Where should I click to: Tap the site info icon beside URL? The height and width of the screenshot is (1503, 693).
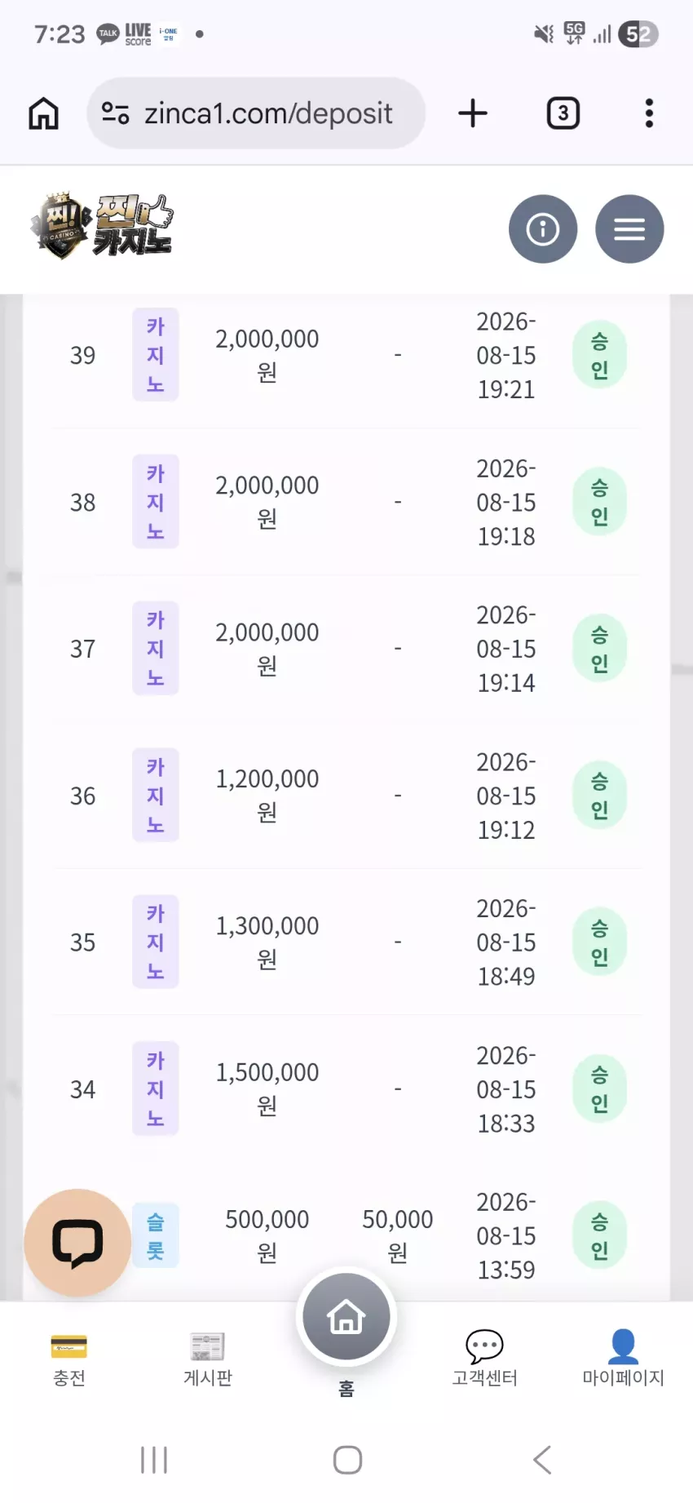pos(115,113)
